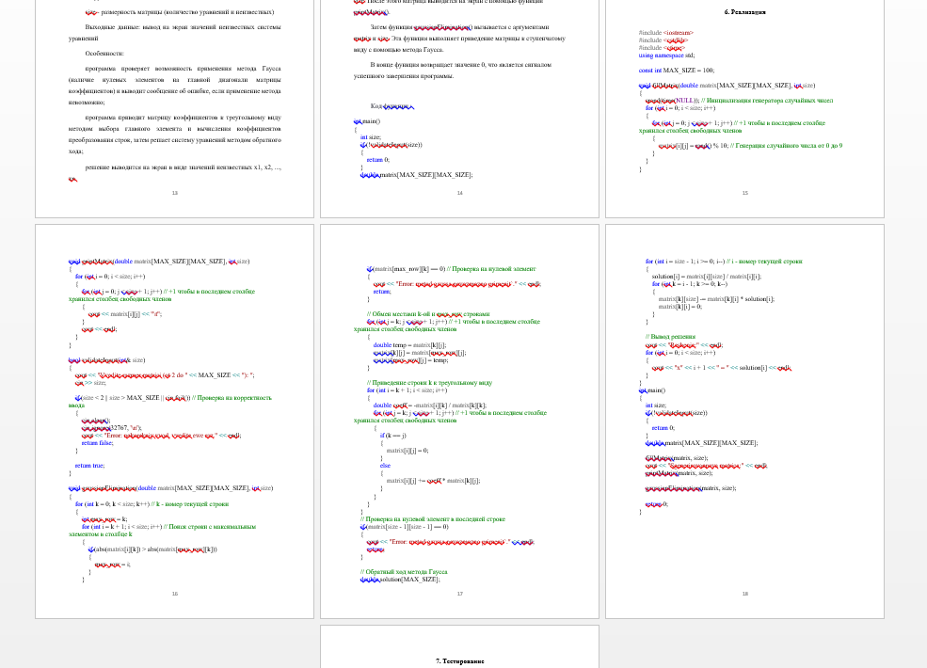The image size is (927, 668).
Task: Click page number 13 in footer
Action: 174,193
